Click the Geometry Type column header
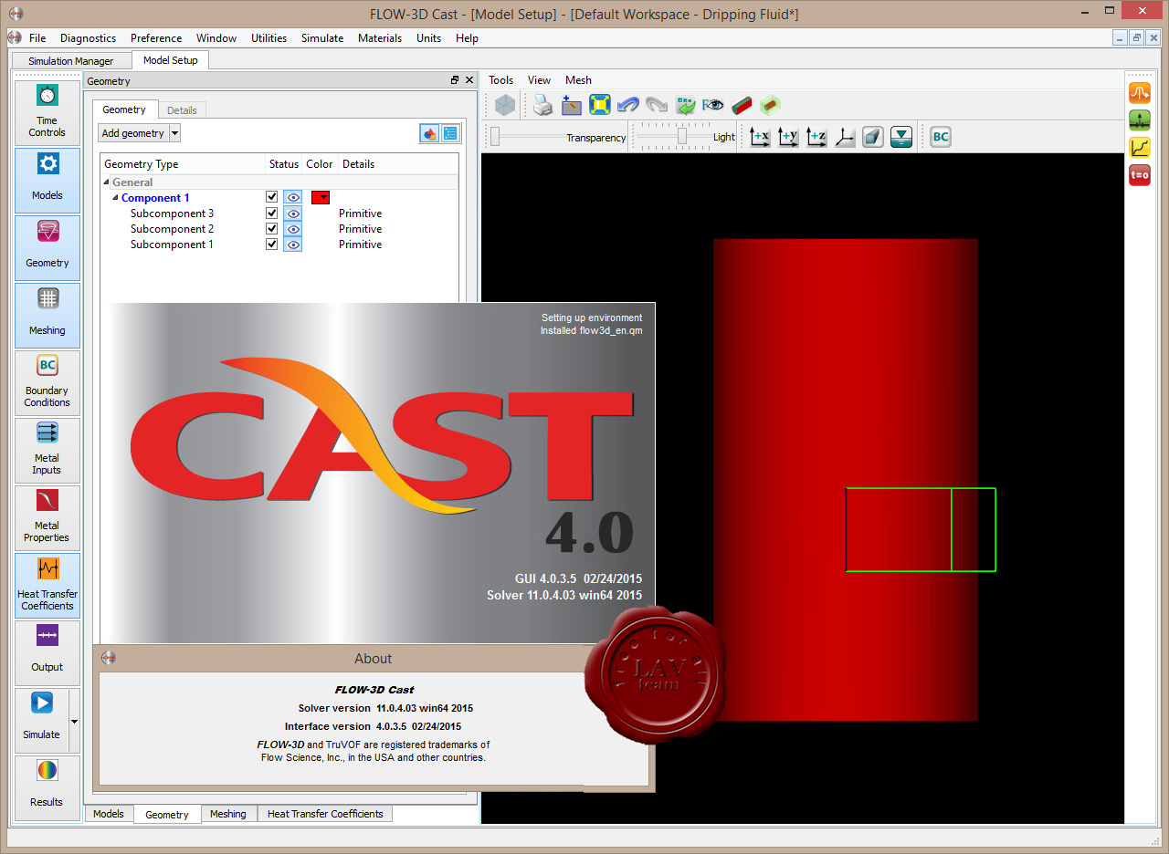Viewport: 1169px width, 854px height. [x=182, y=164]
